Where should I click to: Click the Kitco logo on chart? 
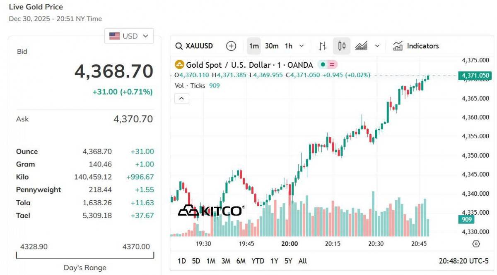[211, 211]
